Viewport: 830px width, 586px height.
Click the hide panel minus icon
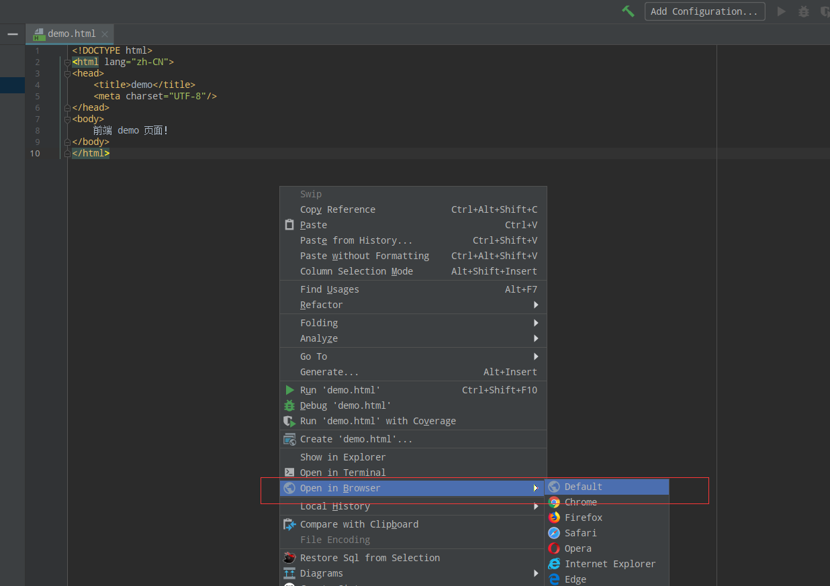click(x=12, y=34)
